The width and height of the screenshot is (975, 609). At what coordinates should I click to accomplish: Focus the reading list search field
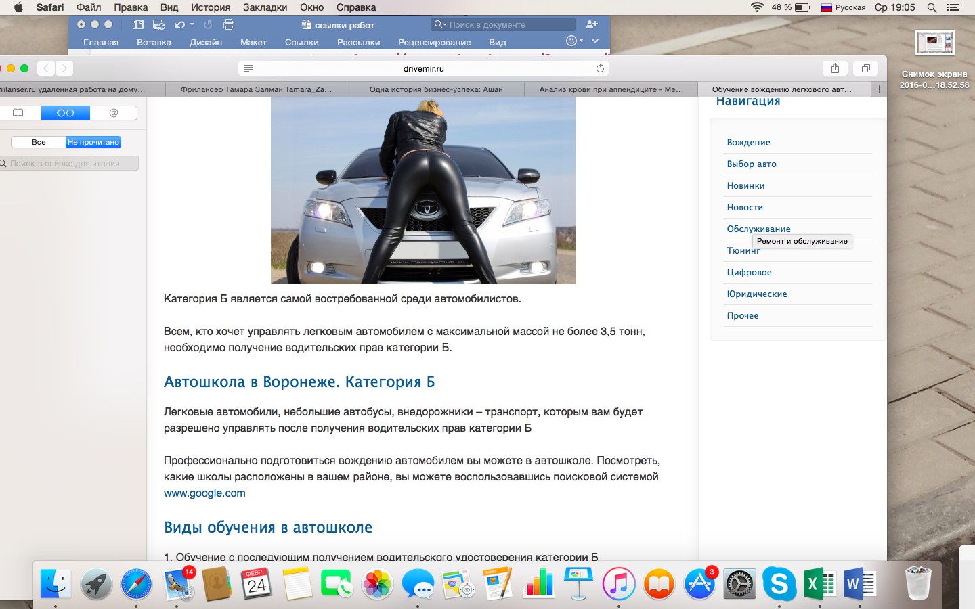pos(68,164)
